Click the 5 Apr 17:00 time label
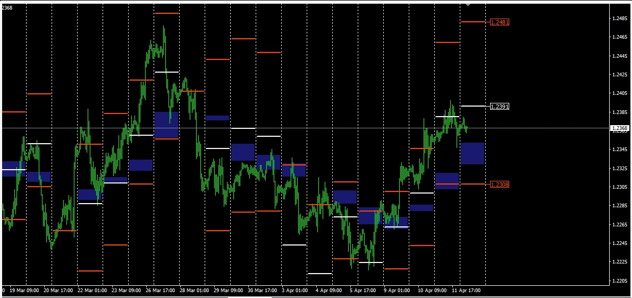The width and height of the screenshot is (632, 298). pyautogui.click(x=363, y=291)
